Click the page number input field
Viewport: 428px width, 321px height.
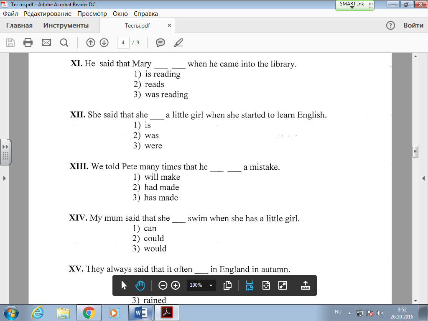point(123,43)
